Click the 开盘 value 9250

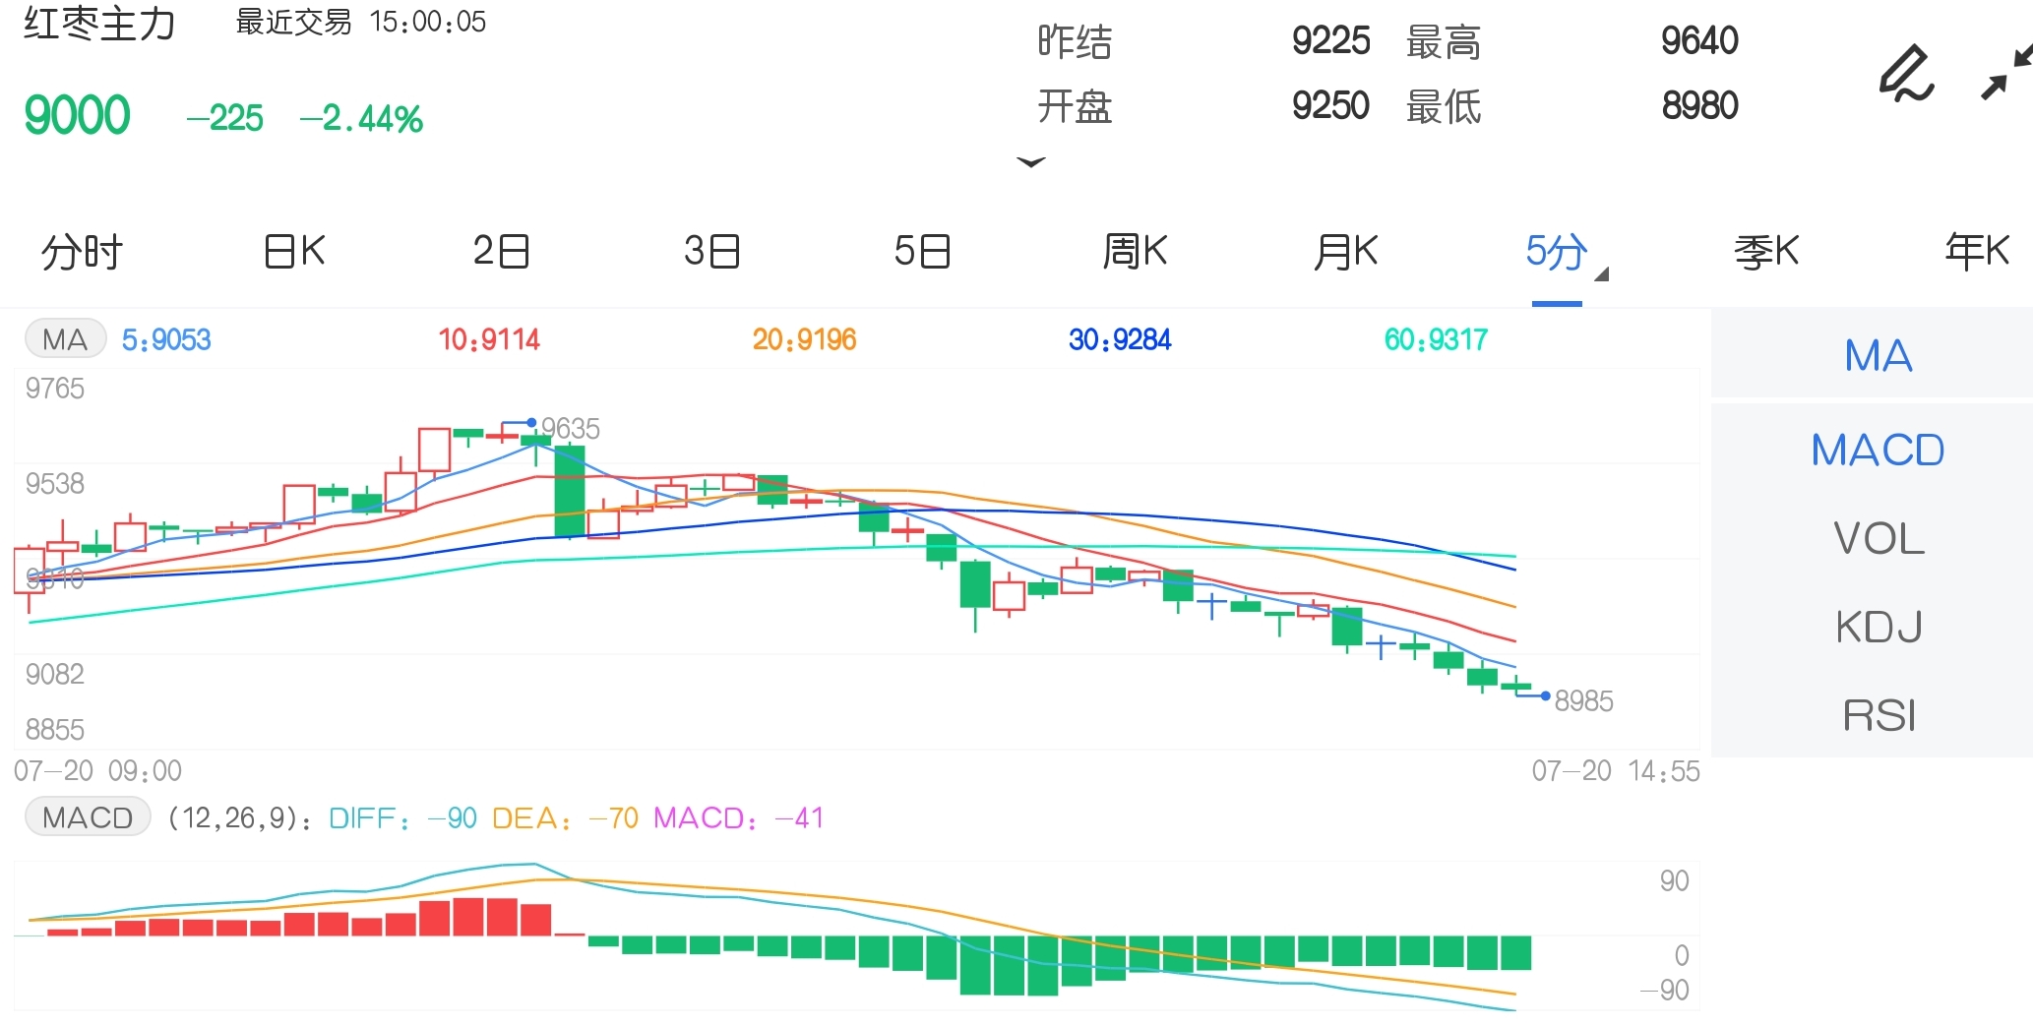1330,106
